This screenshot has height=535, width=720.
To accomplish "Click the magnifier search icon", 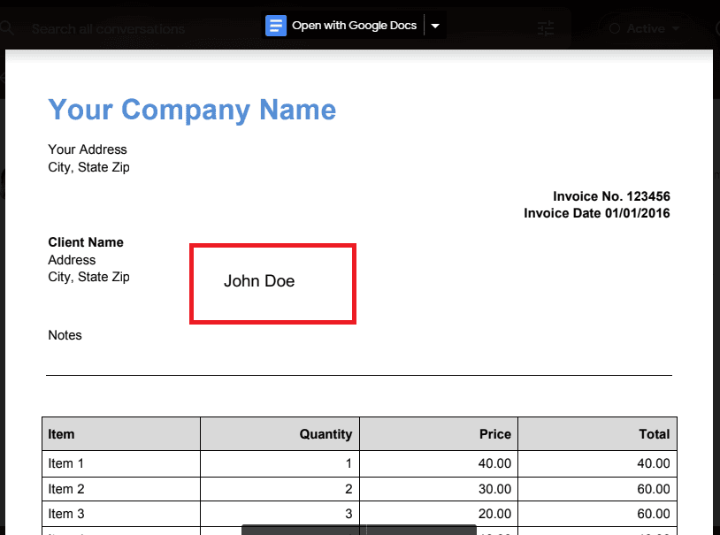I will coord(7,28).
